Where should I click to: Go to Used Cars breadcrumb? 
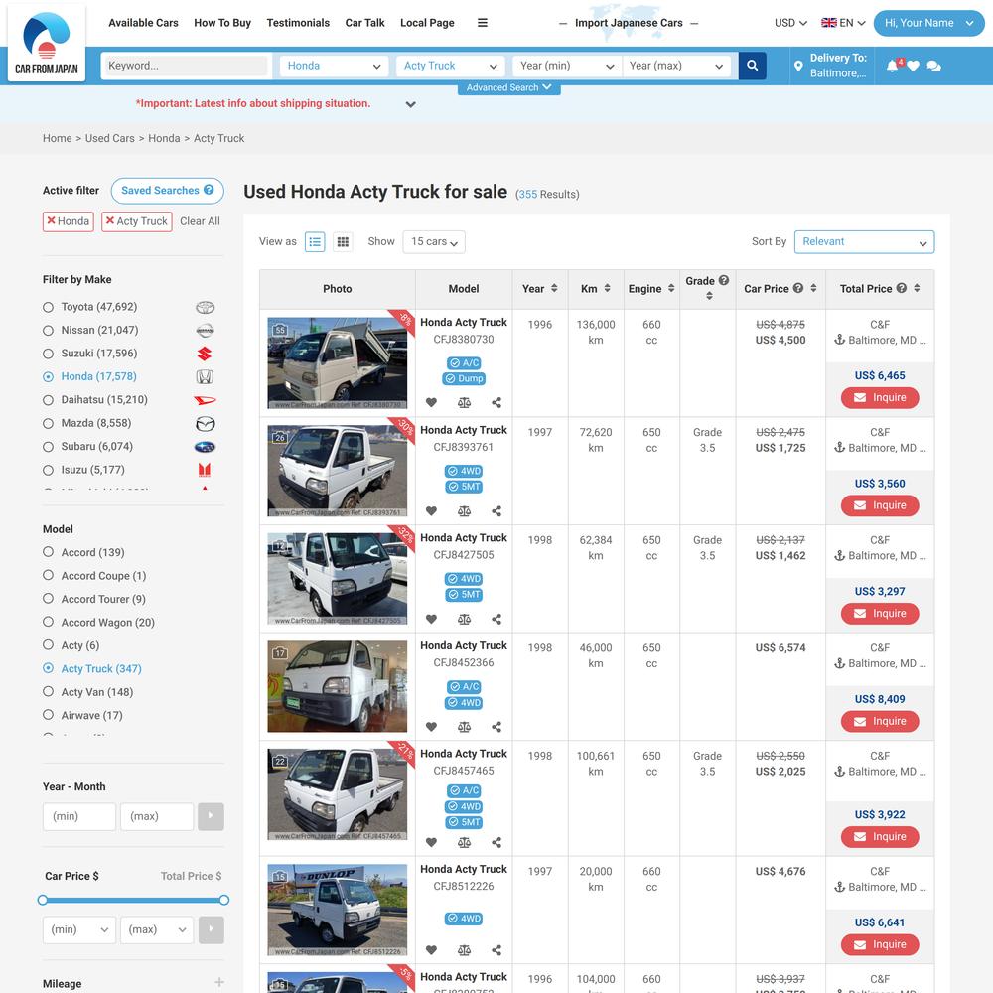tap(109, 138)
